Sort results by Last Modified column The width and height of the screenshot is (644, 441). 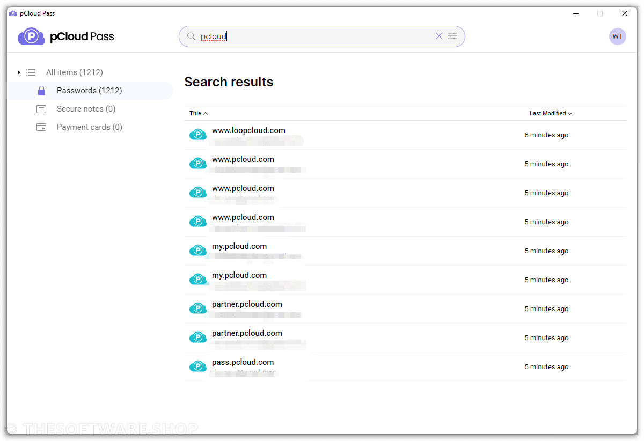pyautogui.click(x=551, y=113)
